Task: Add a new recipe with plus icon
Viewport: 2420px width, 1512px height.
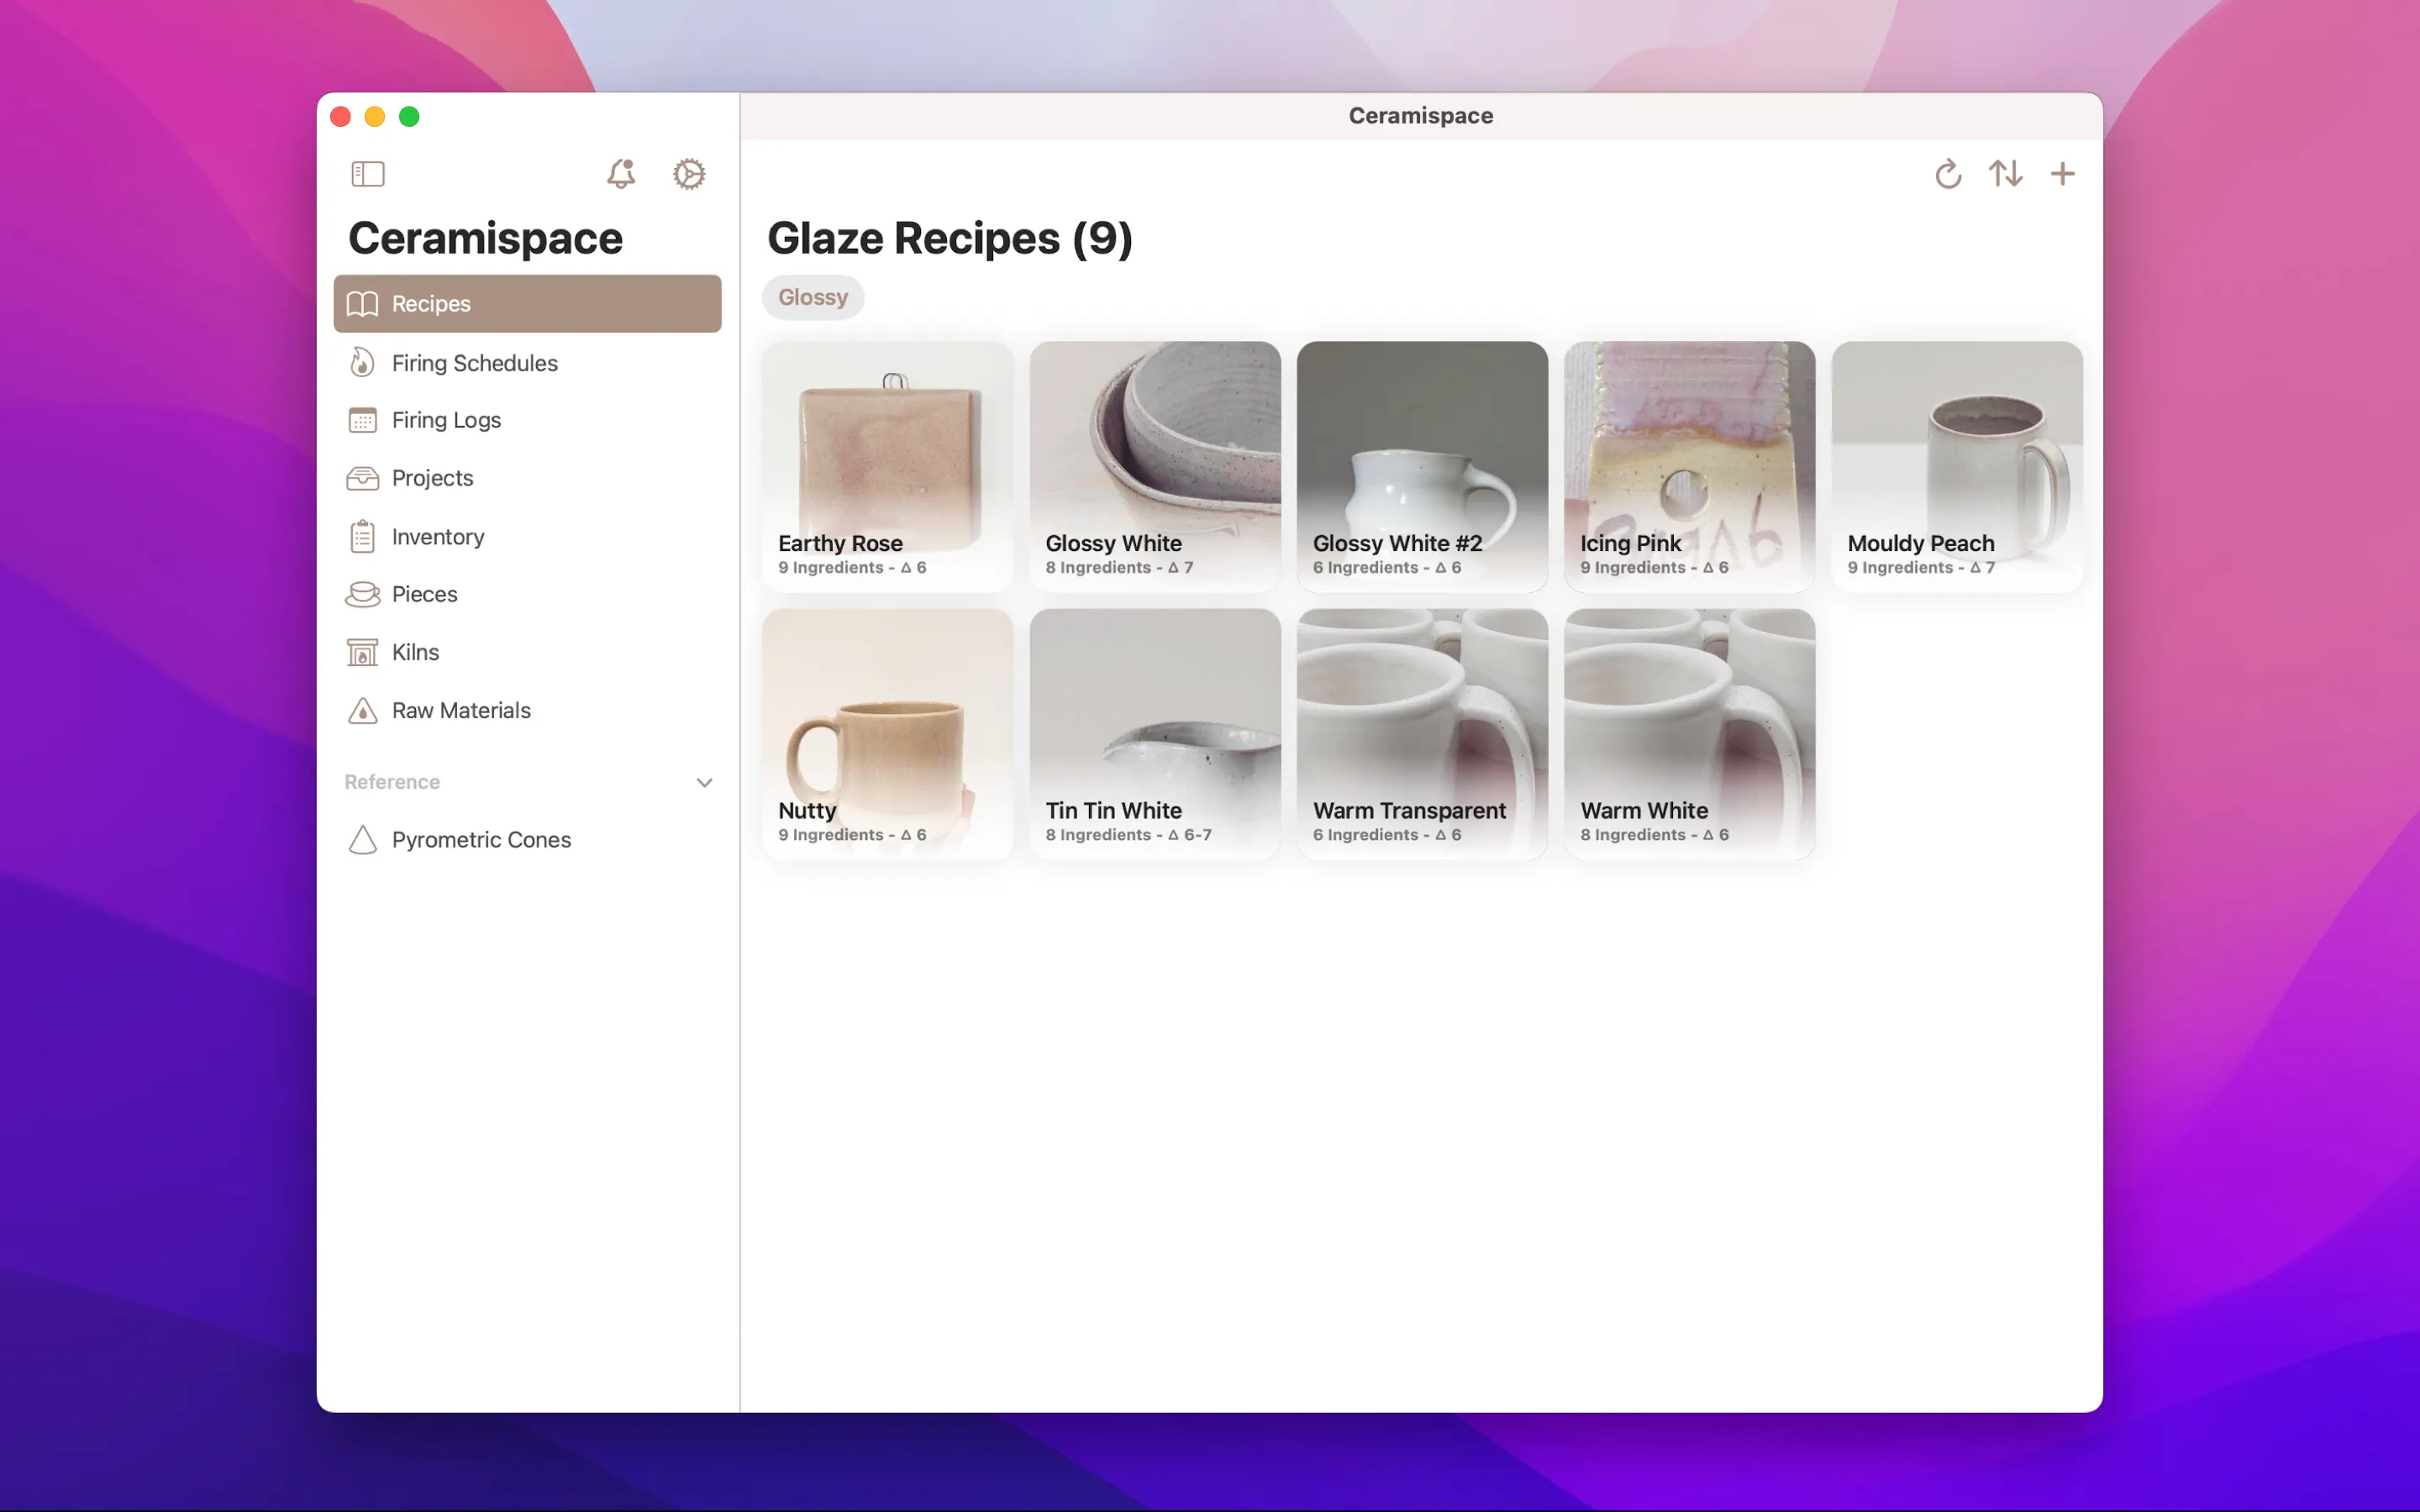Action: [x=2062, y=174]
